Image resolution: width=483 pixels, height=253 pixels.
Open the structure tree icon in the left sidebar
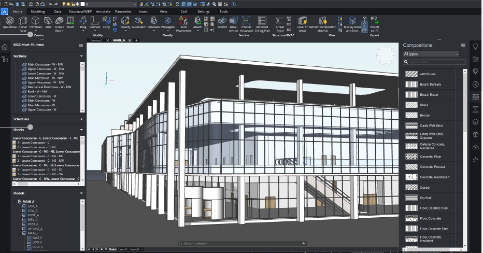5,59
